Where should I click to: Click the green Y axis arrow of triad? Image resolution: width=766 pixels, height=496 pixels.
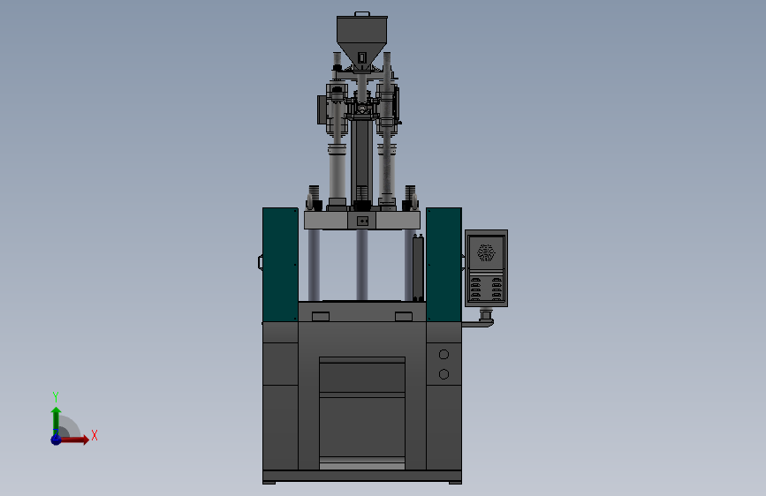coord(56,420)
